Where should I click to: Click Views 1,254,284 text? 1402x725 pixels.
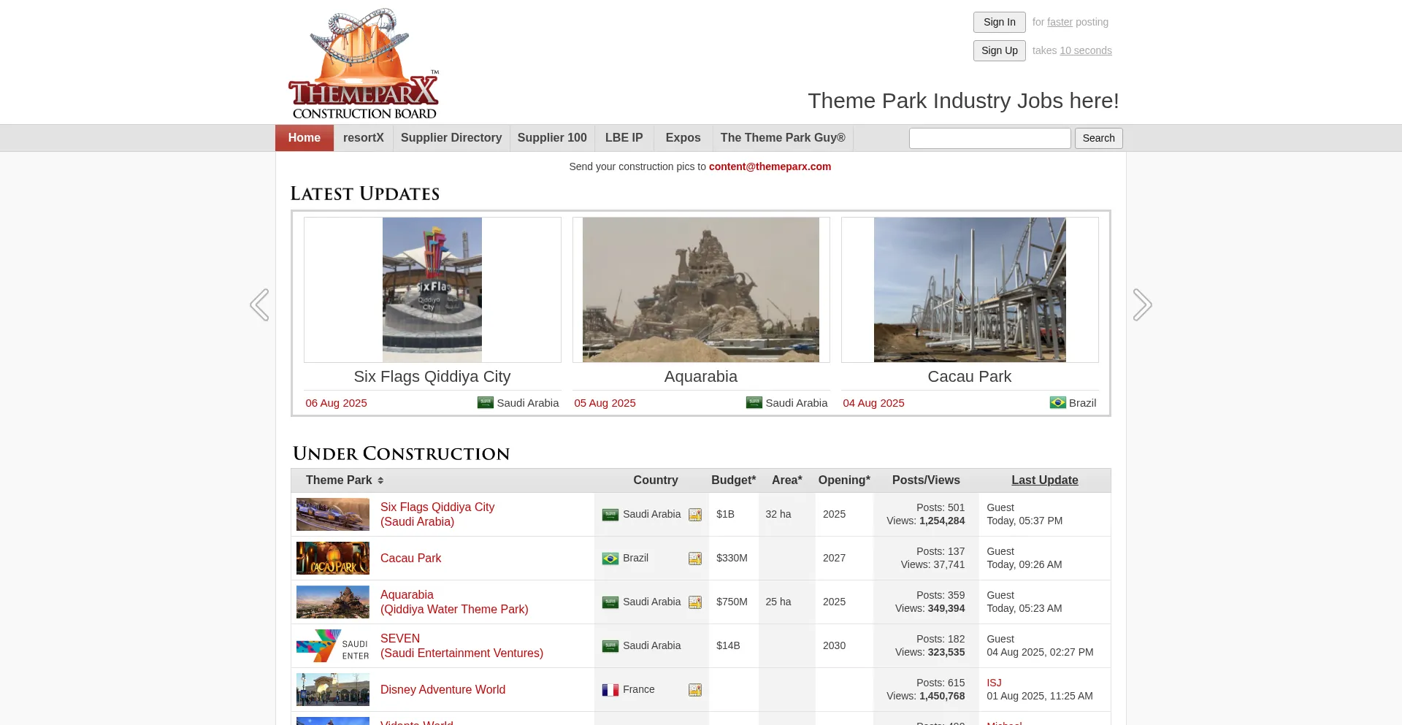[x=925, y=521]
